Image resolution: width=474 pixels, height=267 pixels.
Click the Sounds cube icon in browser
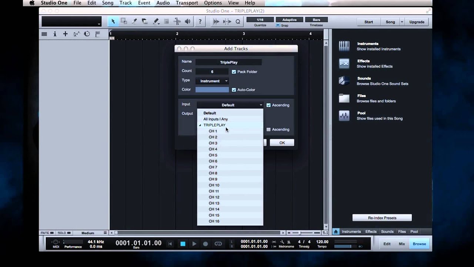point(344,81)
